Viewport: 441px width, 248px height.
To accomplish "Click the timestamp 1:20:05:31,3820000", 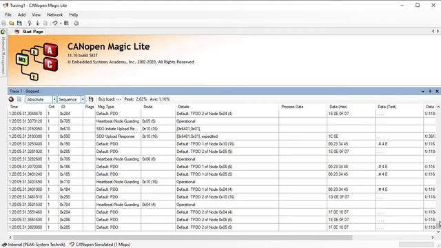I will coord(25,227).
